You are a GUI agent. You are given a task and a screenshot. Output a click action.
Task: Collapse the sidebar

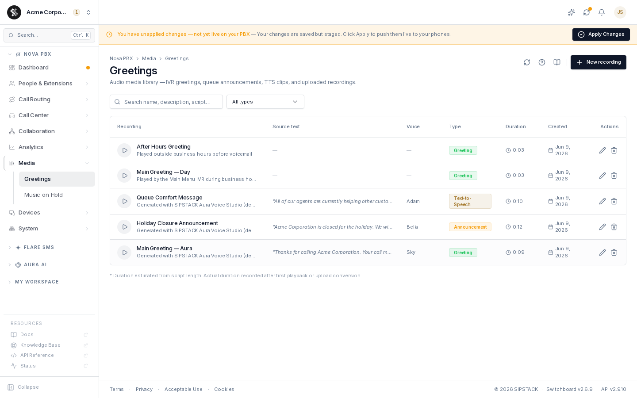tap(23, 387)
